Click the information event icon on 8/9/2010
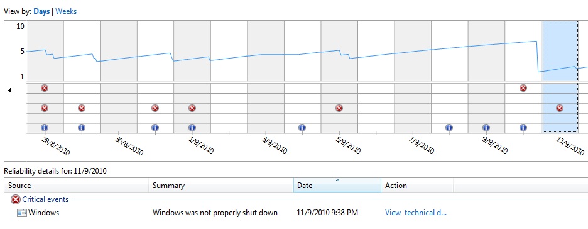Viewport: 588px width, 229px height. coord(449,128)
